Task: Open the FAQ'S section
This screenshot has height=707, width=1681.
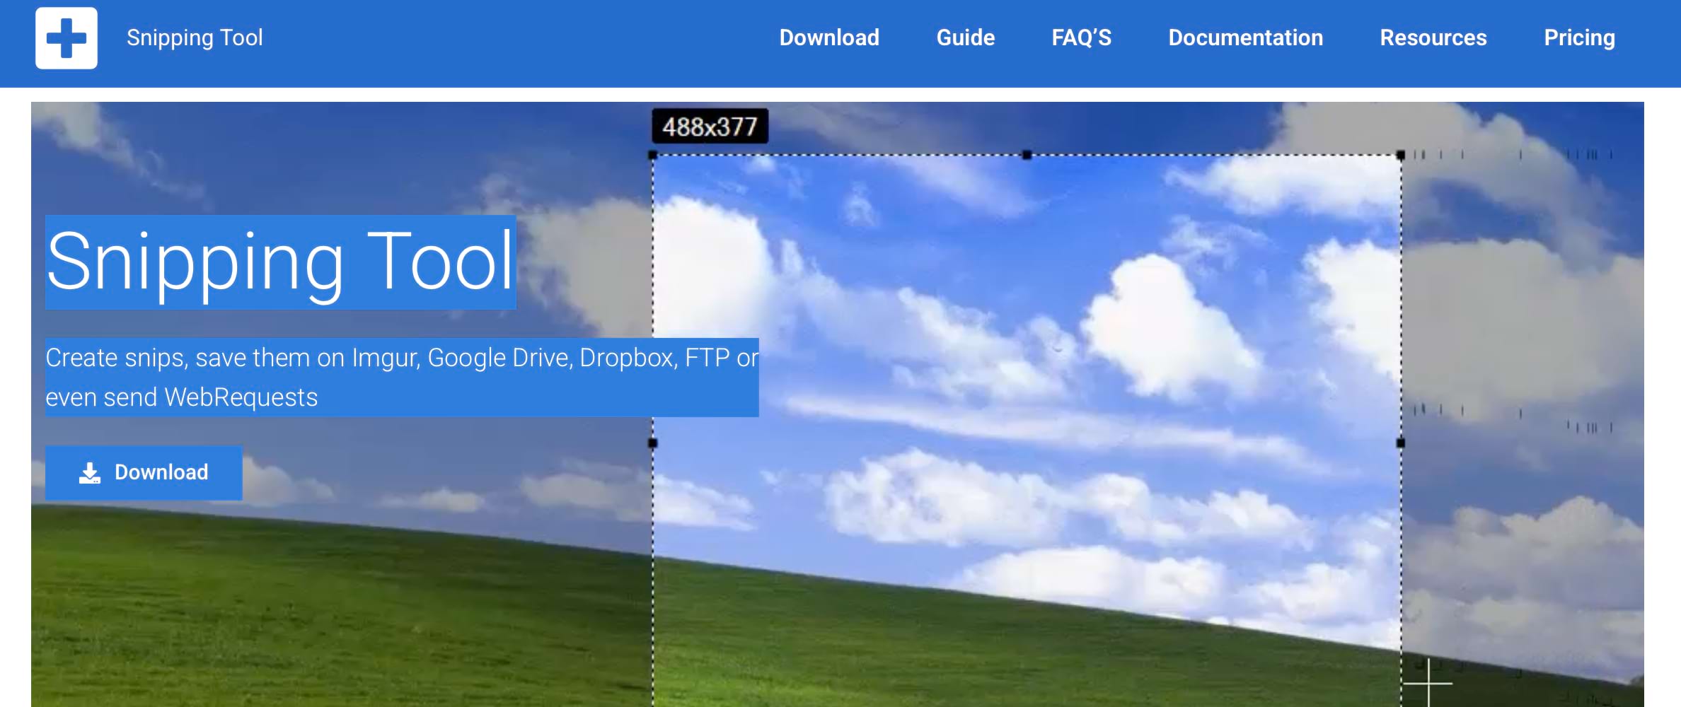Action: [x=1081, y=37]
